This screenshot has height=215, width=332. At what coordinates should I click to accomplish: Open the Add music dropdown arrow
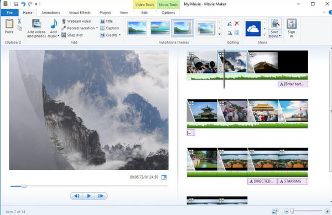point(59,36)
